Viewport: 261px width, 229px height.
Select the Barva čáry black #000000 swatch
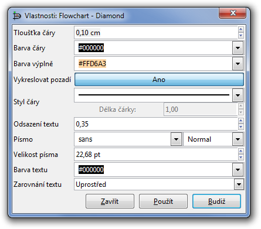click(91, 48)
